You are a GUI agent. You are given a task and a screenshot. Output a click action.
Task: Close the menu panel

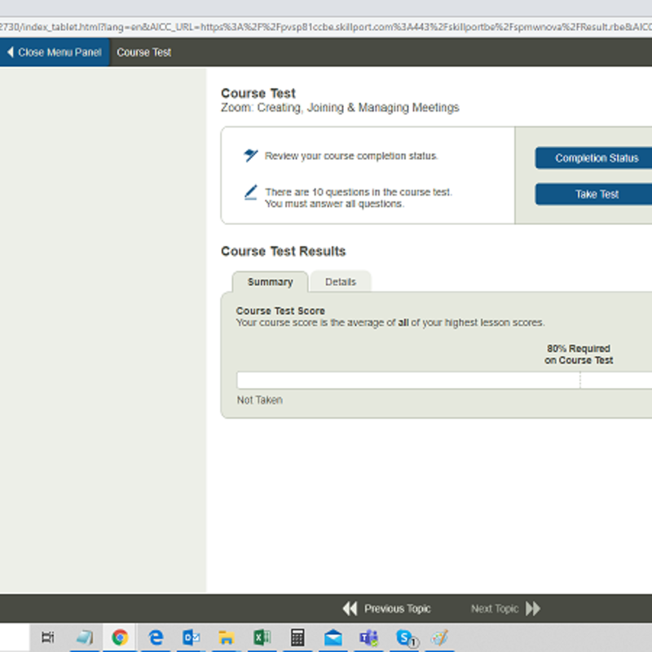click(55, 52)
